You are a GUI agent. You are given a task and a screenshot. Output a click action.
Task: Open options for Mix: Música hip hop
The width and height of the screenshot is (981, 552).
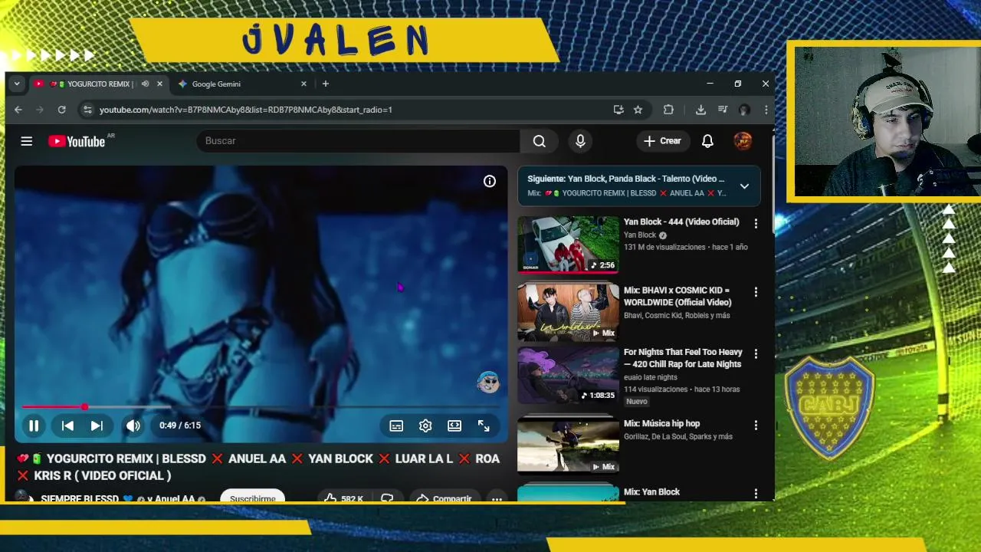tap(756, 426)
